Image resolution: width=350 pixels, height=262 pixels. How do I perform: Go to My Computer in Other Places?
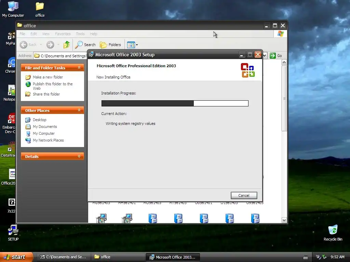pyautogui.click(x=43, y=133)
